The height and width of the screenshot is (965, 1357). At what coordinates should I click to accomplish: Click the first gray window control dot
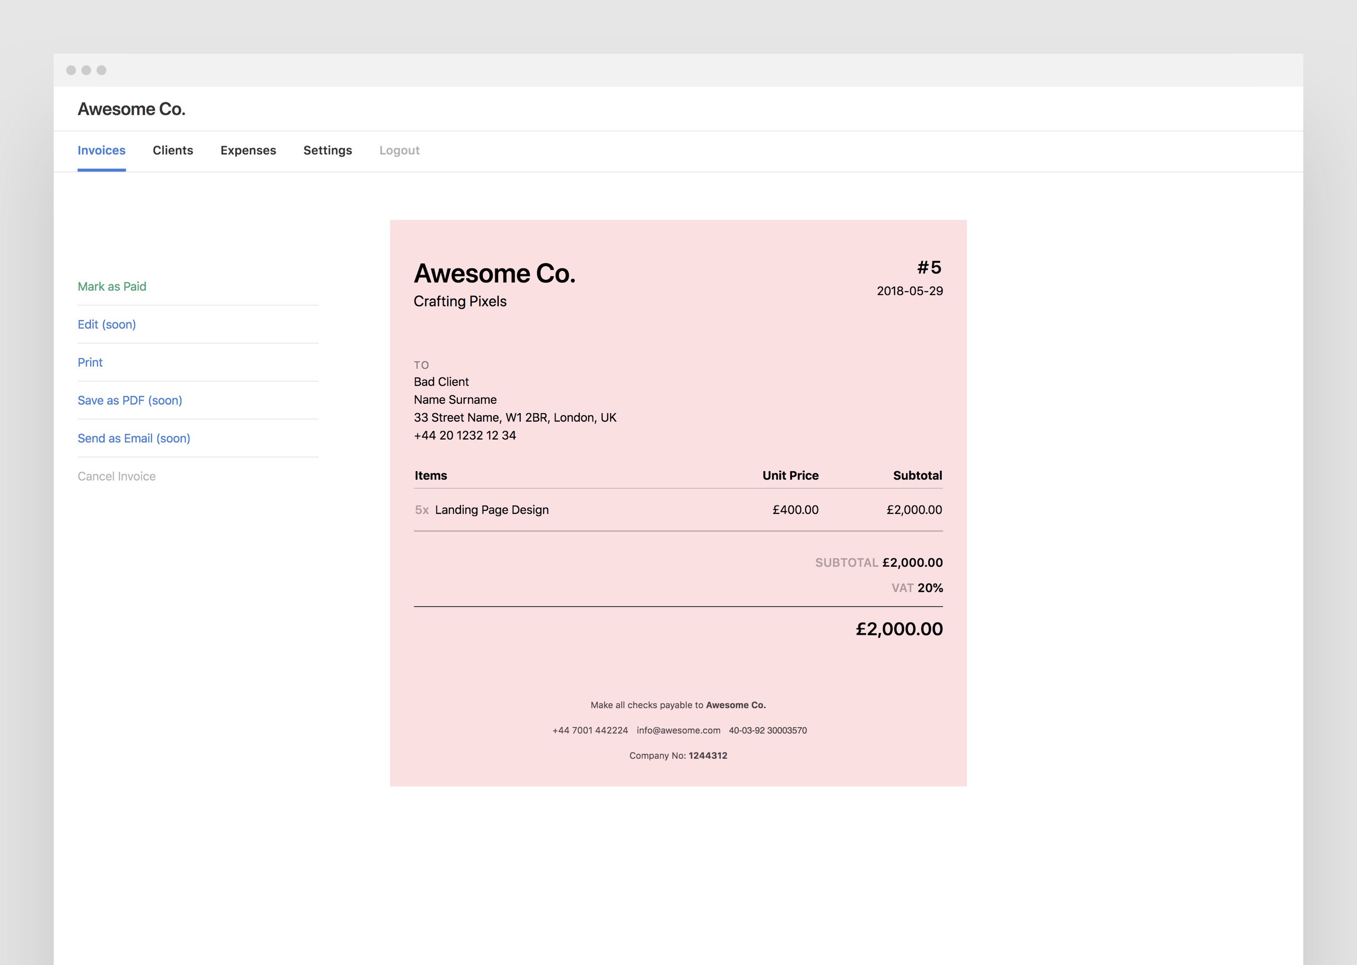click(71, 70)
